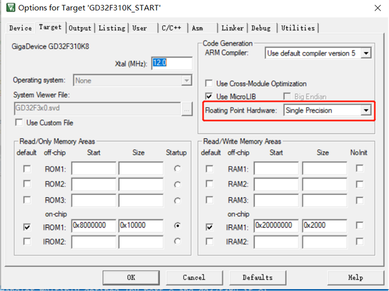Click the Xtal (MHz) input field
Screen dimensions: 389x291
[172, 63]
